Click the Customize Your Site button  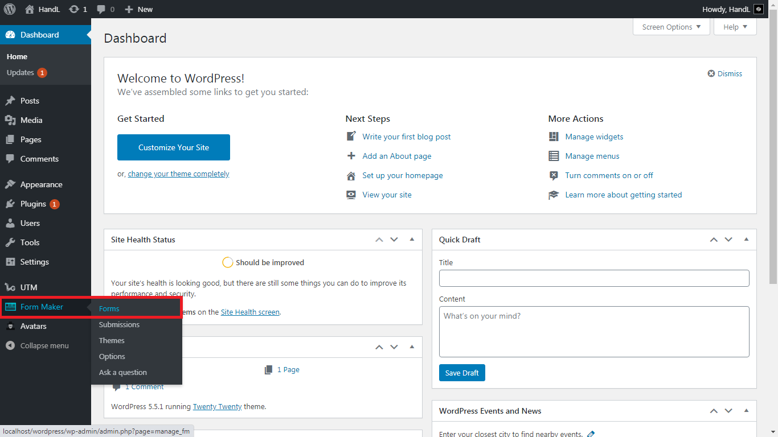tap(174, 147)
